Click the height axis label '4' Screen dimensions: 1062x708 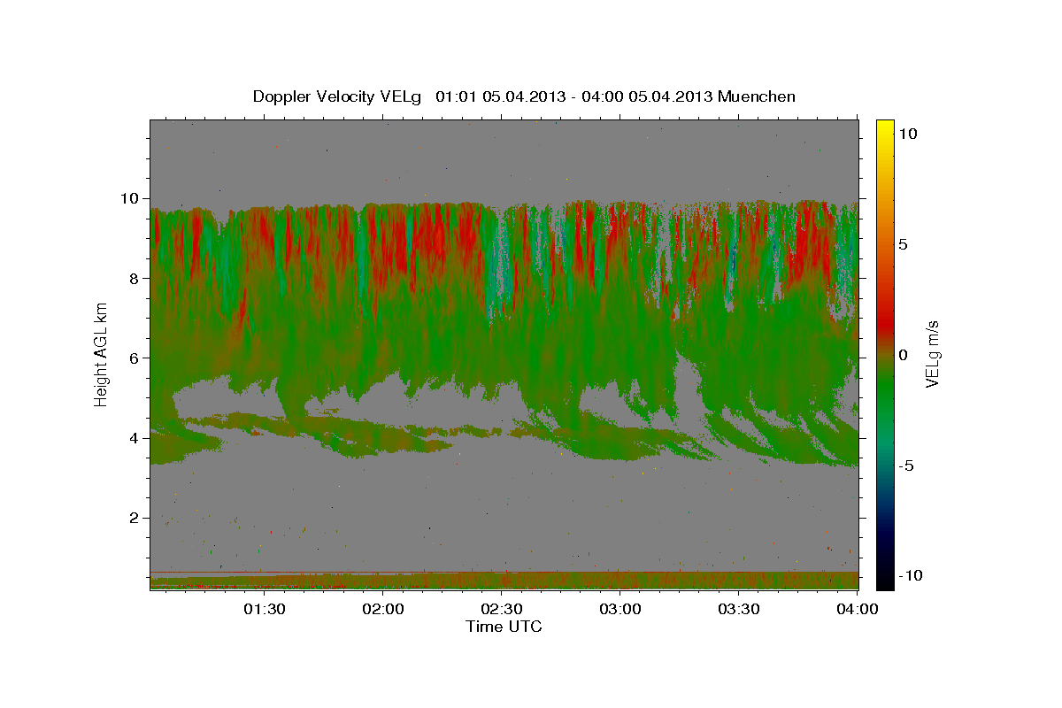point(136,438)
